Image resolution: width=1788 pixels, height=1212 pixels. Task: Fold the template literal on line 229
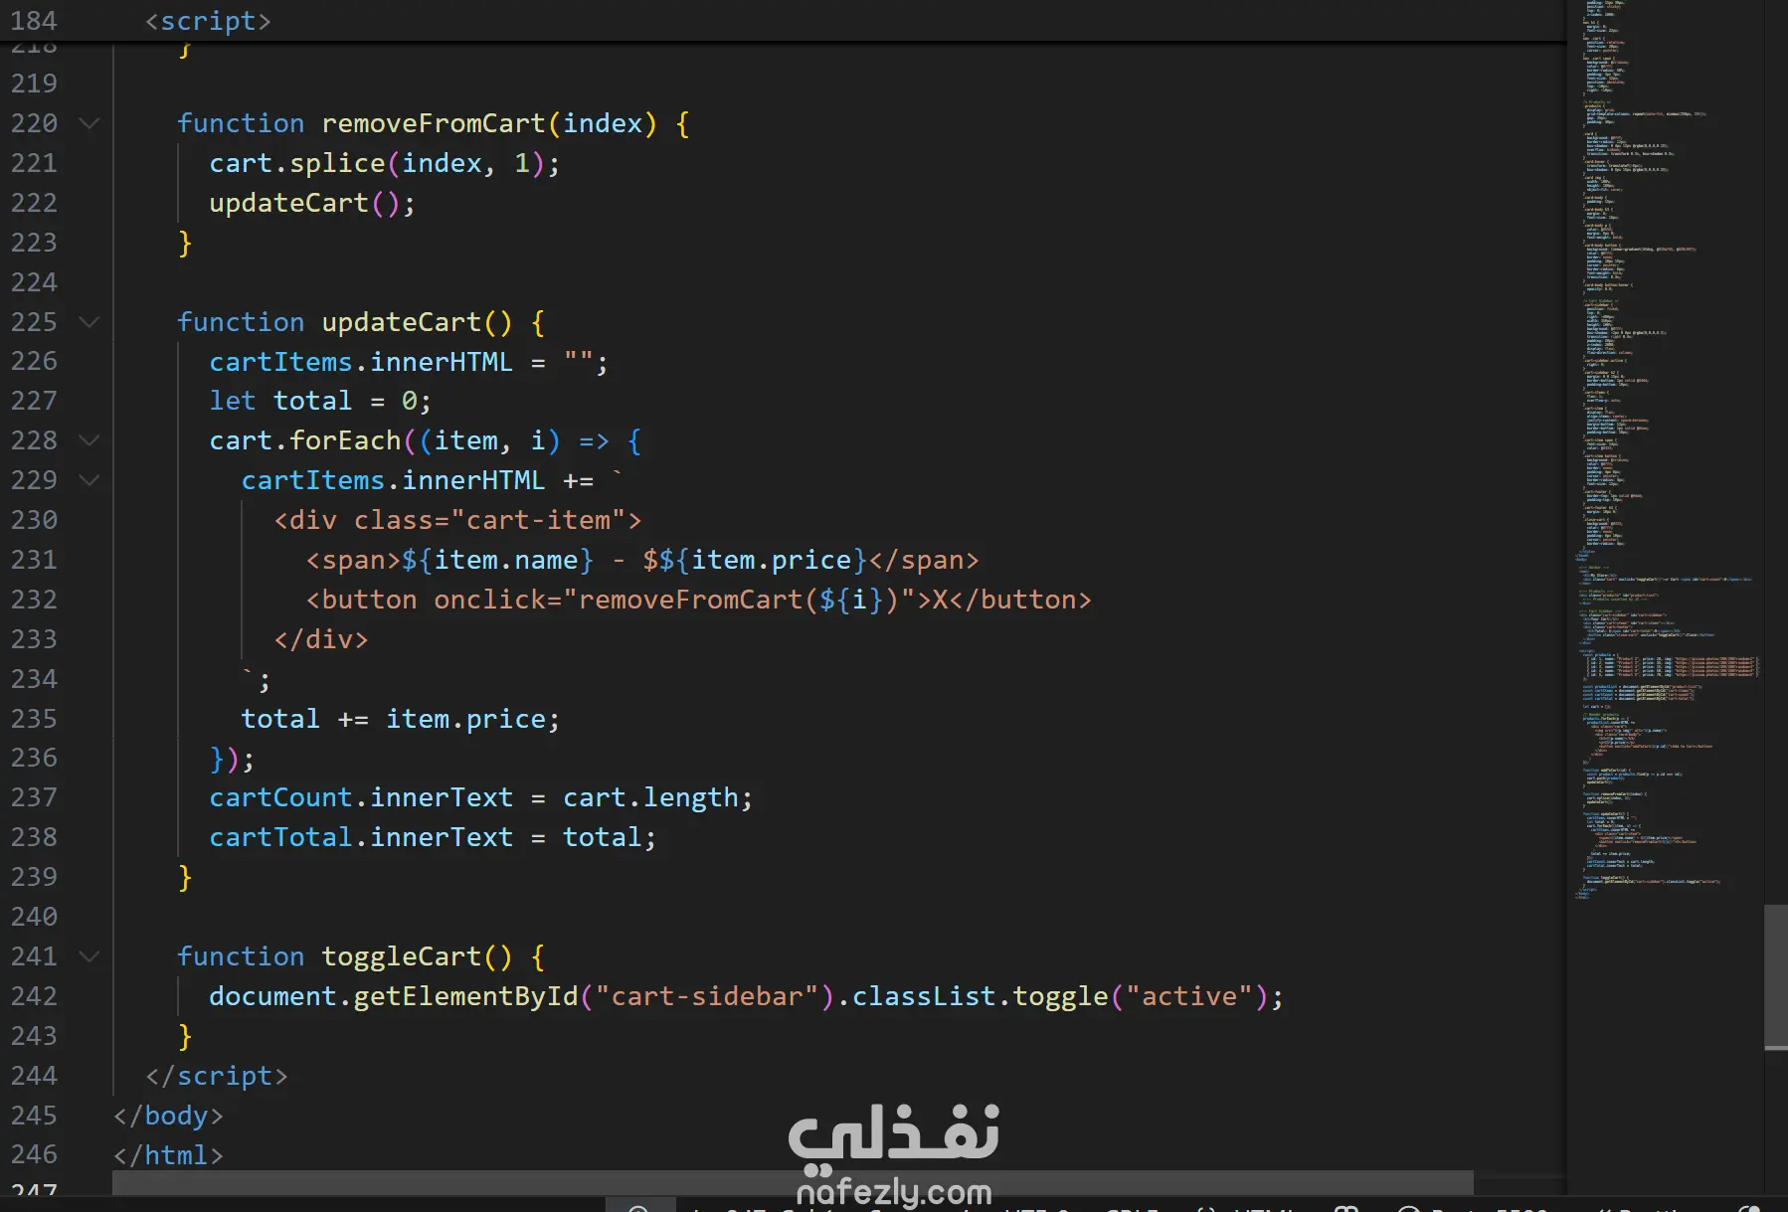[x=89, y=480]
